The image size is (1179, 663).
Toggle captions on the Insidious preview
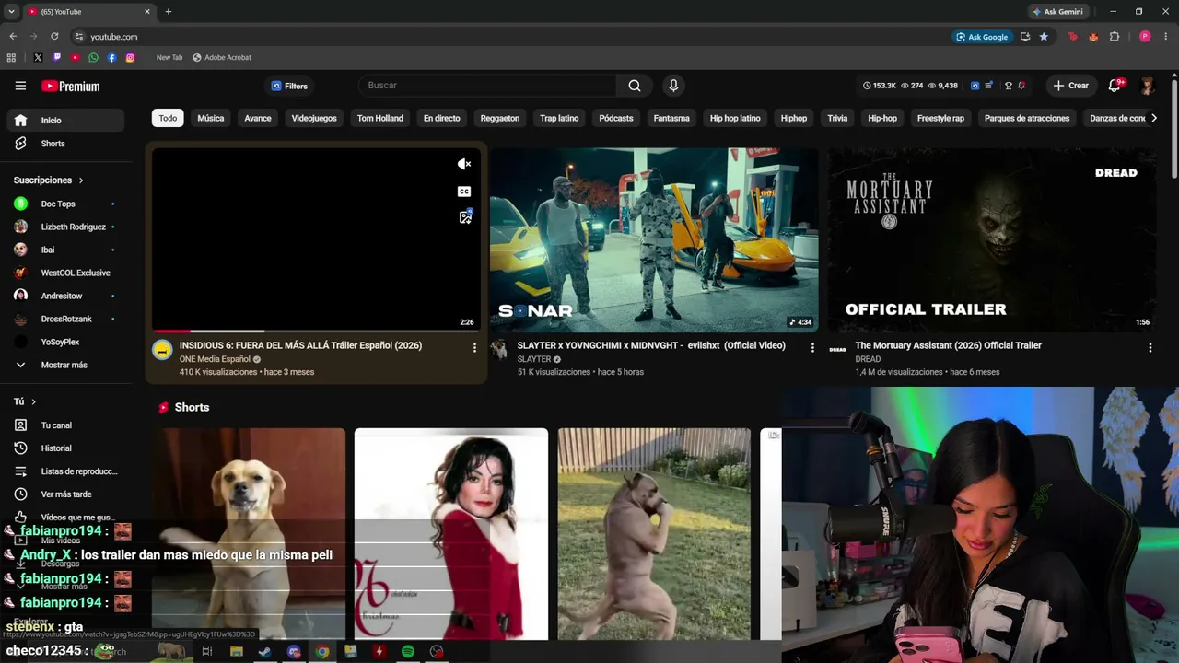(x=464, y=192)
